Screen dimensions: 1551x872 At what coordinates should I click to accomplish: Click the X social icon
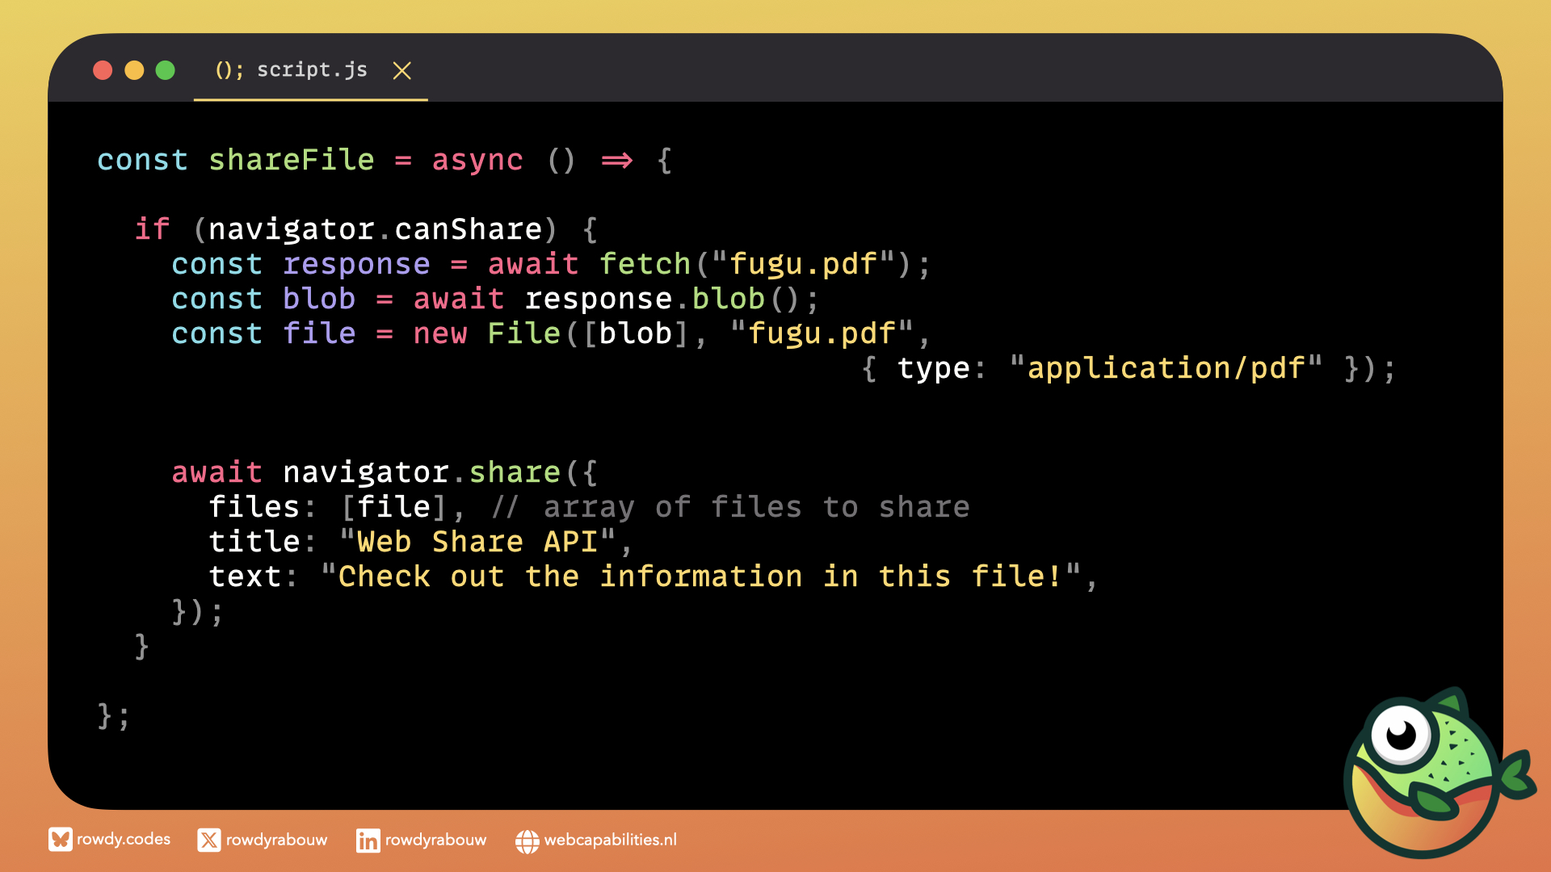click(208, 841)
